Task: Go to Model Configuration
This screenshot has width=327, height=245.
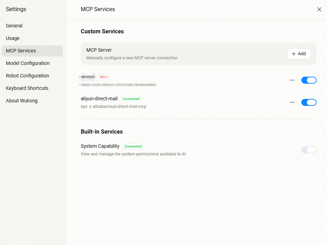Action: 28,63
